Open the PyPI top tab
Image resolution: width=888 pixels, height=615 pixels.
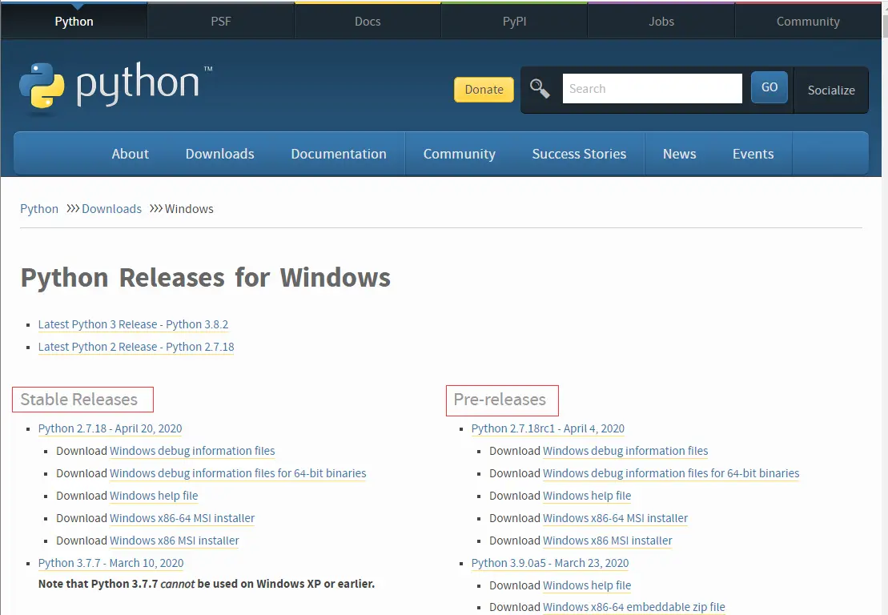[514, 22]
